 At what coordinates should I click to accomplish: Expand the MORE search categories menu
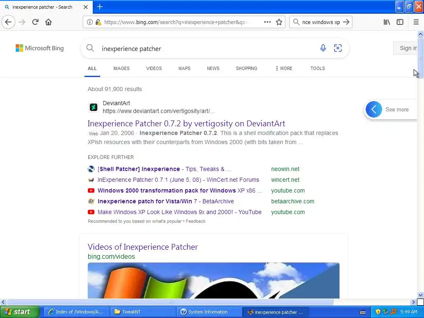click(x=284, y=68)
